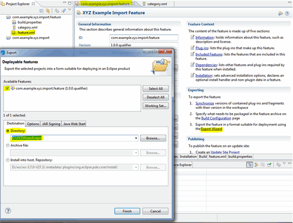Click the page icon beside Dependencies link

click(x=192, y=65)
